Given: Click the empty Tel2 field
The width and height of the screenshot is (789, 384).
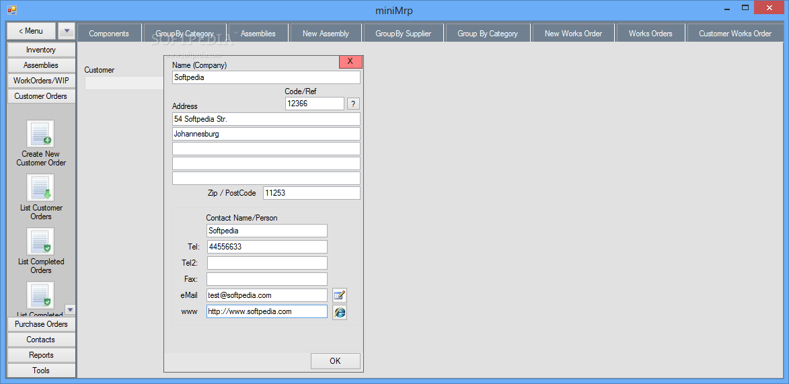Looking at the screenshot, I should pos(266,263).
